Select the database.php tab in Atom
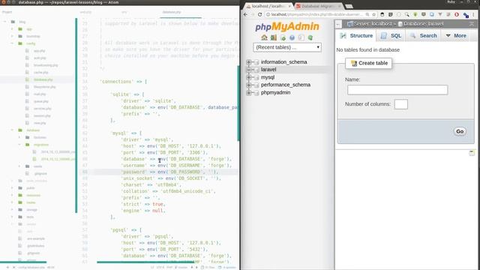Screen dimensions: 480x270 click(x=172, y=12)
